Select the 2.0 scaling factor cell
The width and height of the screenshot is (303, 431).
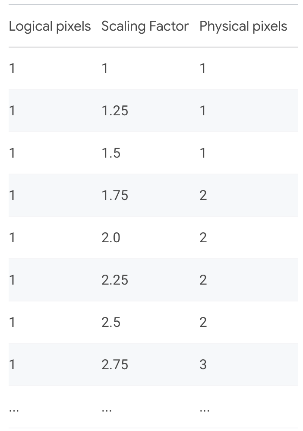111,238
